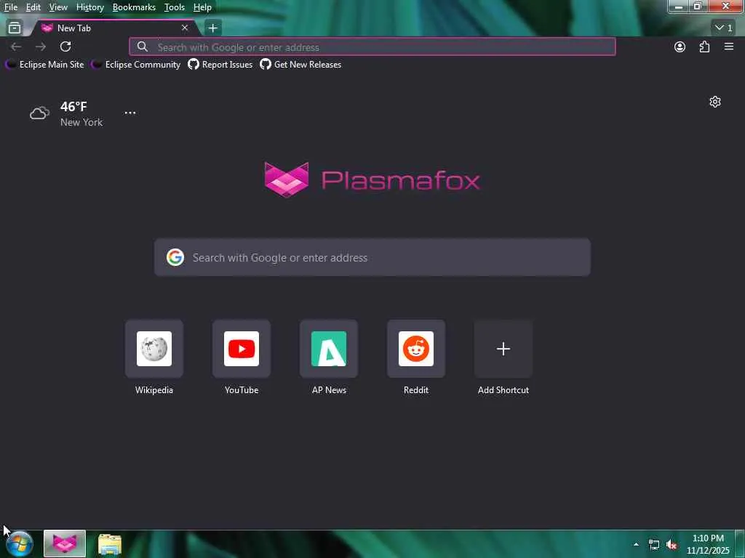Open the Tools menu
This screenshot has width=745, height=558.
click(x=175, y=7)
